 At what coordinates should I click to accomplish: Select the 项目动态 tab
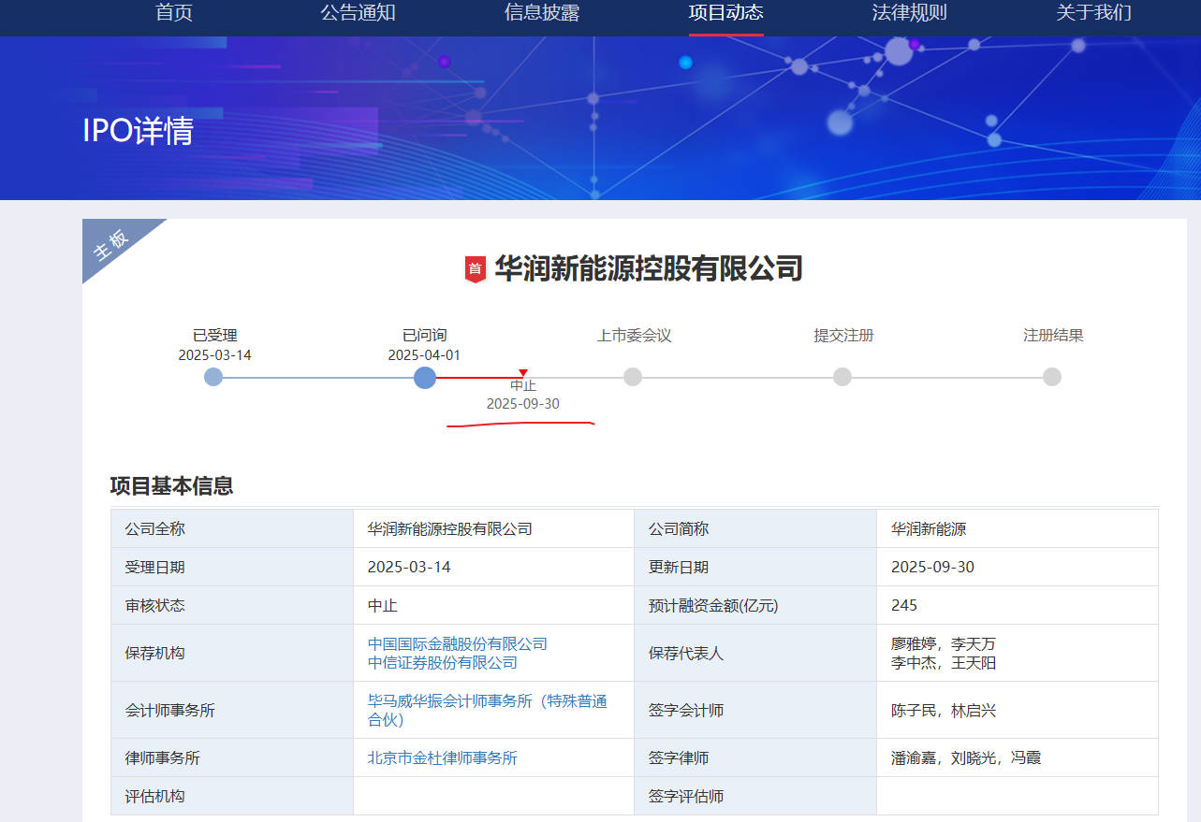[x=726, y=13]
